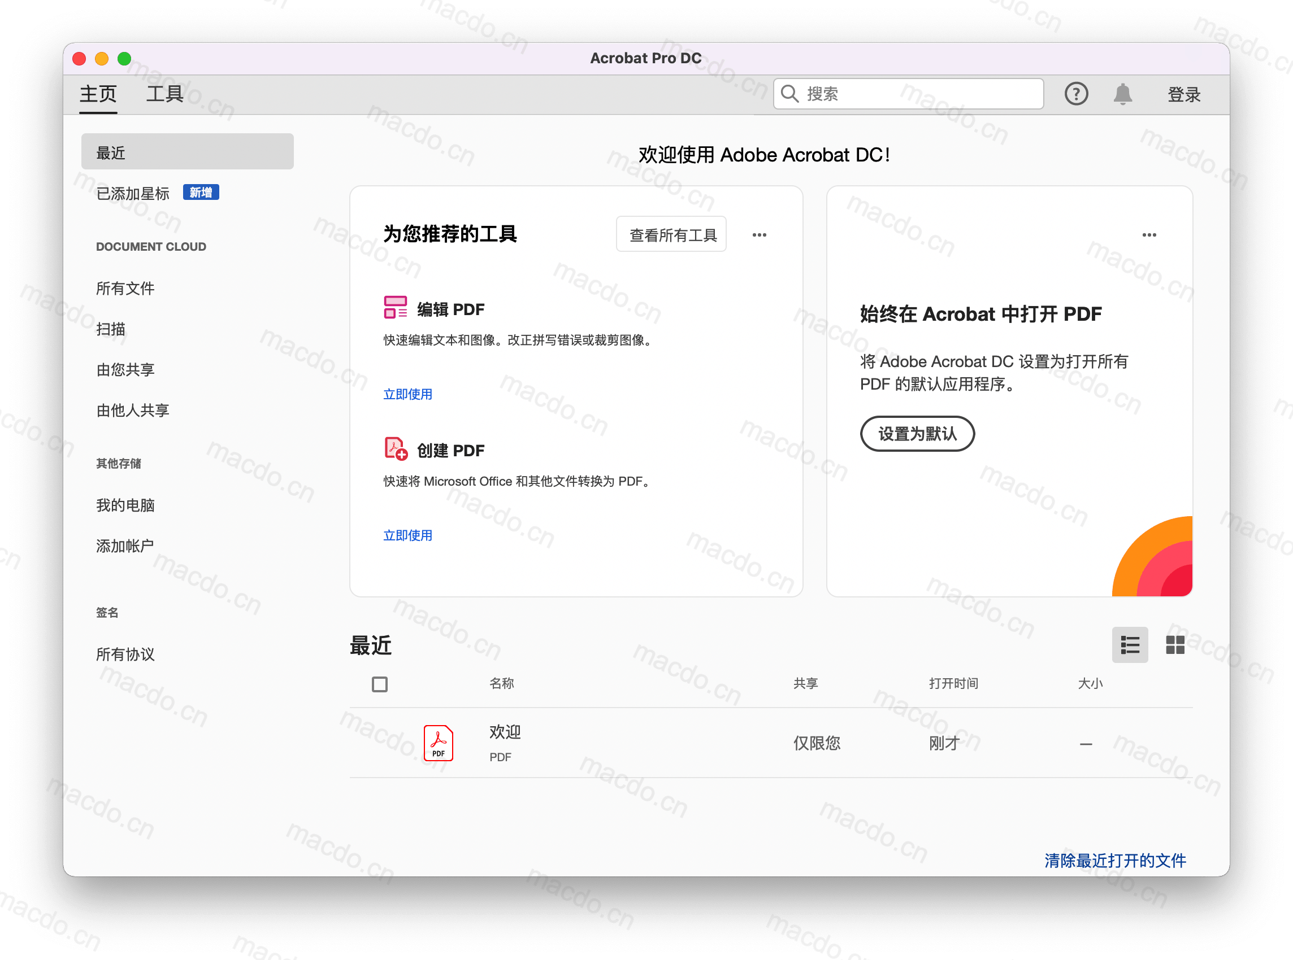1293x960 pixels.
Task: Click inside the 搜索 search field
Action: [x=908, y=94]
